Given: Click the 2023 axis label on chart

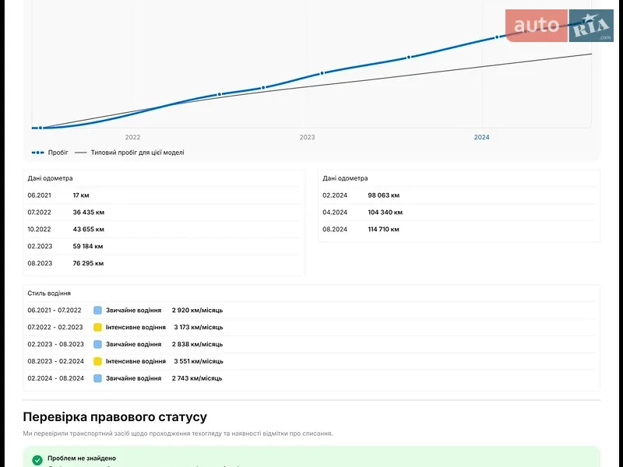Looking at the screenshot, I should (307, 137).
